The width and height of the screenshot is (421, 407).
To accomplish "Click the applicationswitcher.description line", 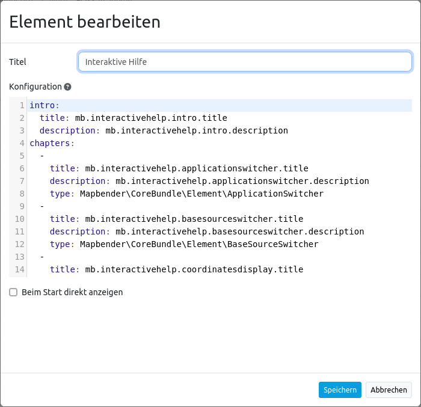I will click(x=209, y=181).
